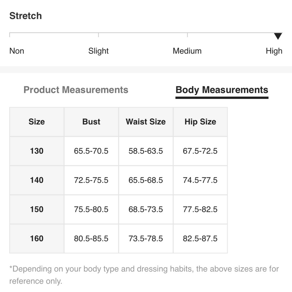The height and width of the screenshot is (292, 292).
Task: Select the size 130 row label
Action: point(37,151)
